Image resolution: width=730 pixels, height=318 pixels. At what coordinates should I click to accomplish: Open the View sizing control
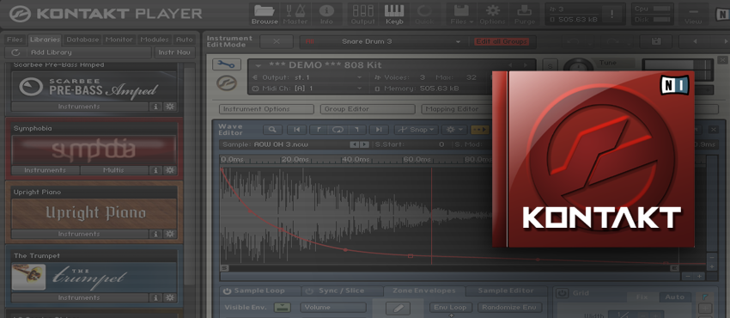click(x=693, y=15)
